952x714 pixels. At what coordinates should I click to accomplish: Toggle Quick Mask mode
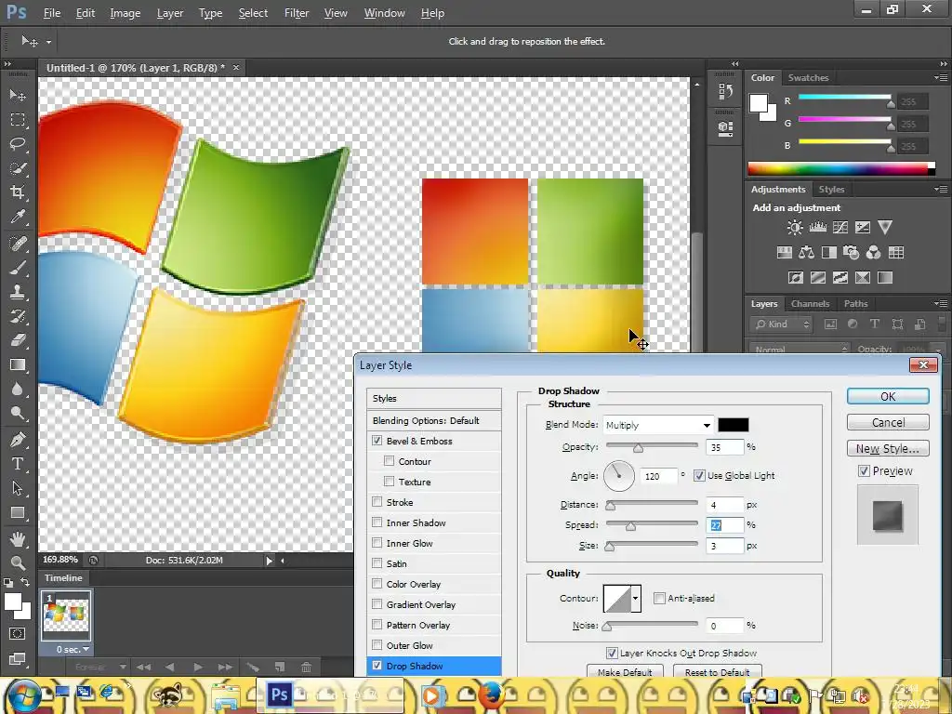[18, 634]
